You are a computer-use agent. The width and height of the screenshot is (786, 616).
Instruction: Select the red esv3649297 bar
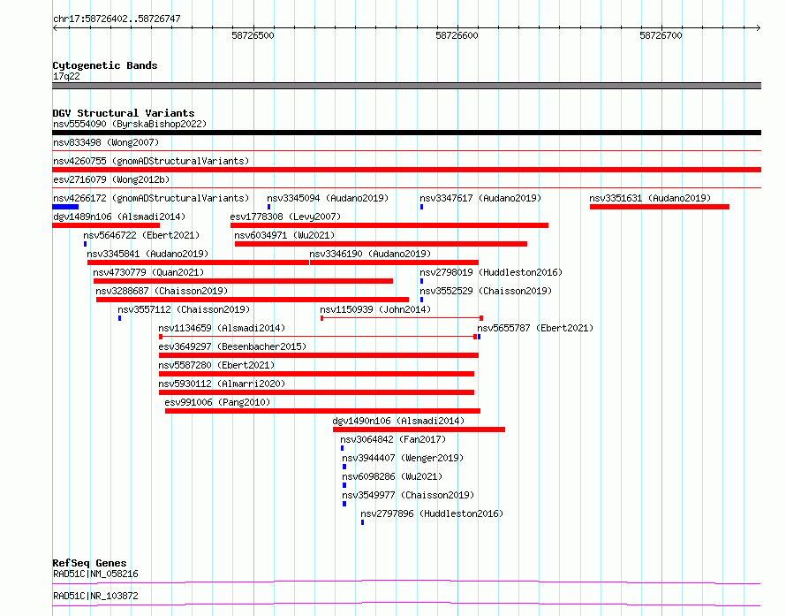click(319, 355)
